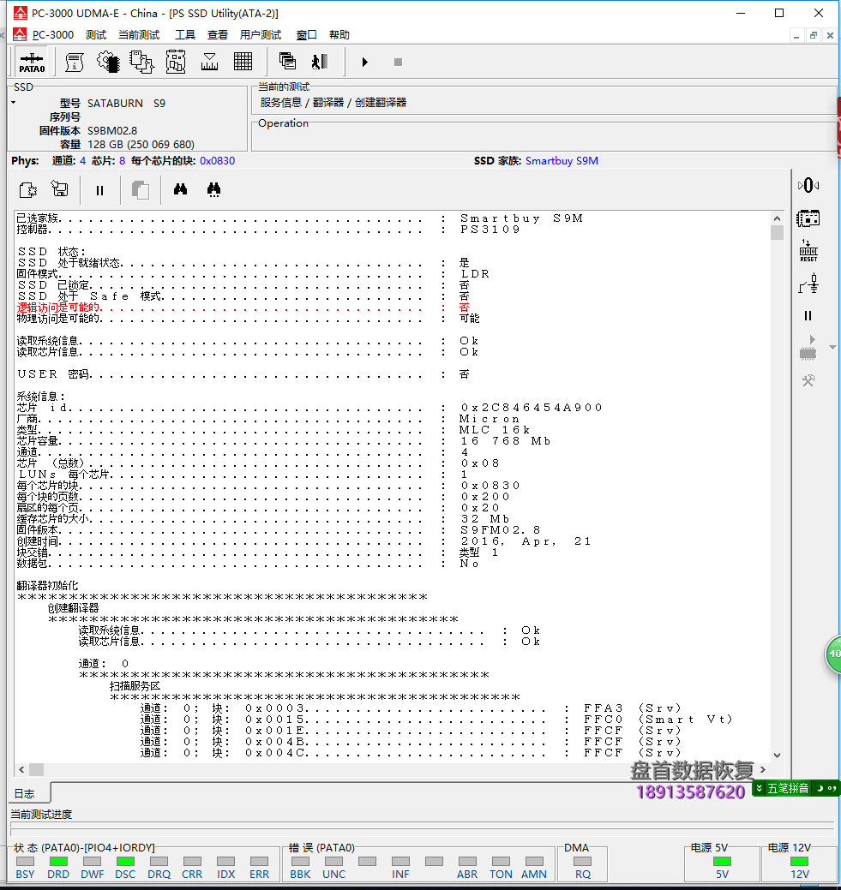
Task: Click the copy pages icon above the log
Action: (x=141, y=190)
